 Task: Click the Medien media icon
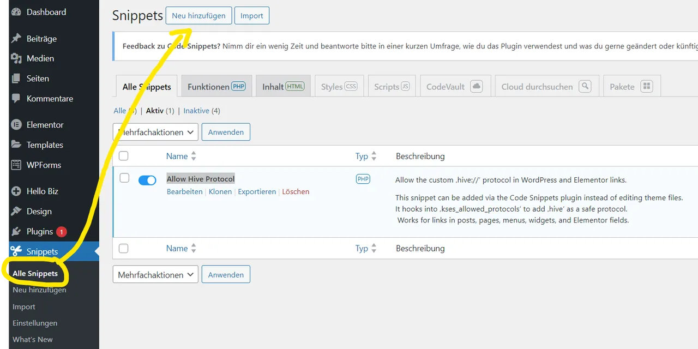[16, 58]
